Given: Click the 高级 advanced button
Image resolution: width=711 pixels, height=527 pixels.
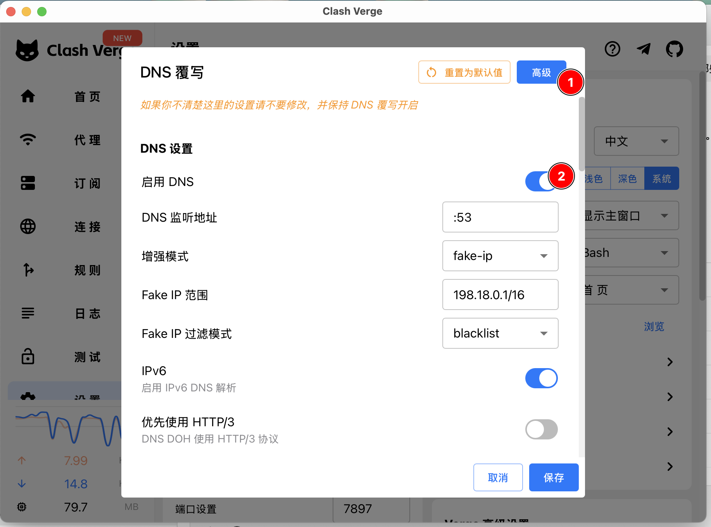Looking at the screenshot, I should click(x=541, y=72).
